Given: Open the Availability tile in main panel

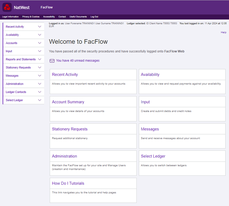Looking at the screenshot, I should [150, 75].
